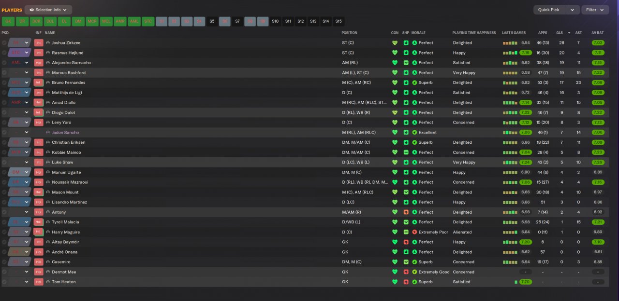Sort by the MORALE column header
Viewport: 619px width, 301px height.
click(418, 33)
